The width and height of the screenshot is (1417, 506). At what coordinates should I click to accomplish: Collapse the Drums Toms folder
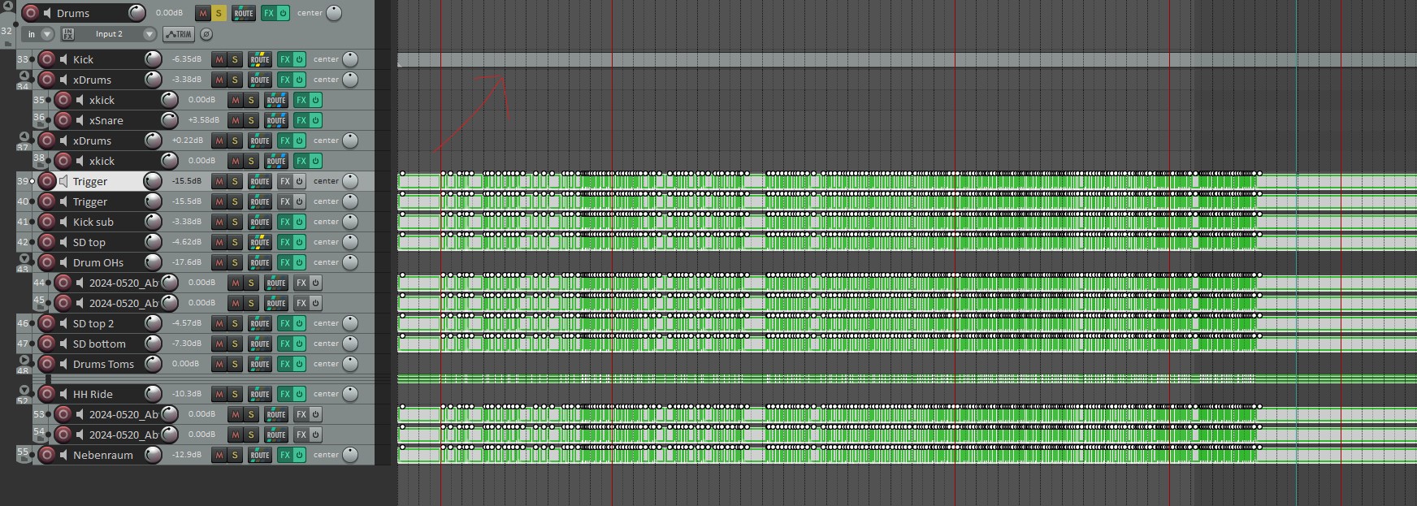click(x=24, y=360)
